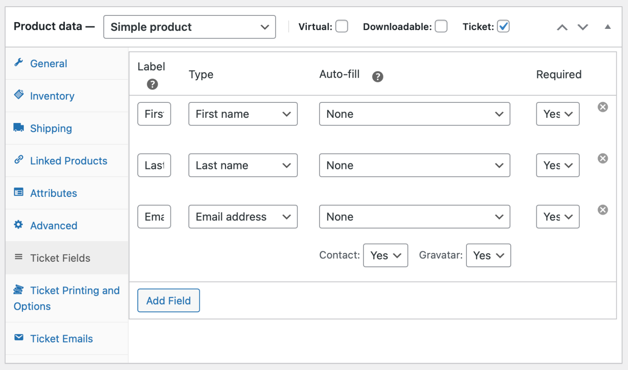Image resolution: width=628 pixels, height=370 pixels.
Task: Open the Auto-fill help question mark
Action: [x=378, y=77]
